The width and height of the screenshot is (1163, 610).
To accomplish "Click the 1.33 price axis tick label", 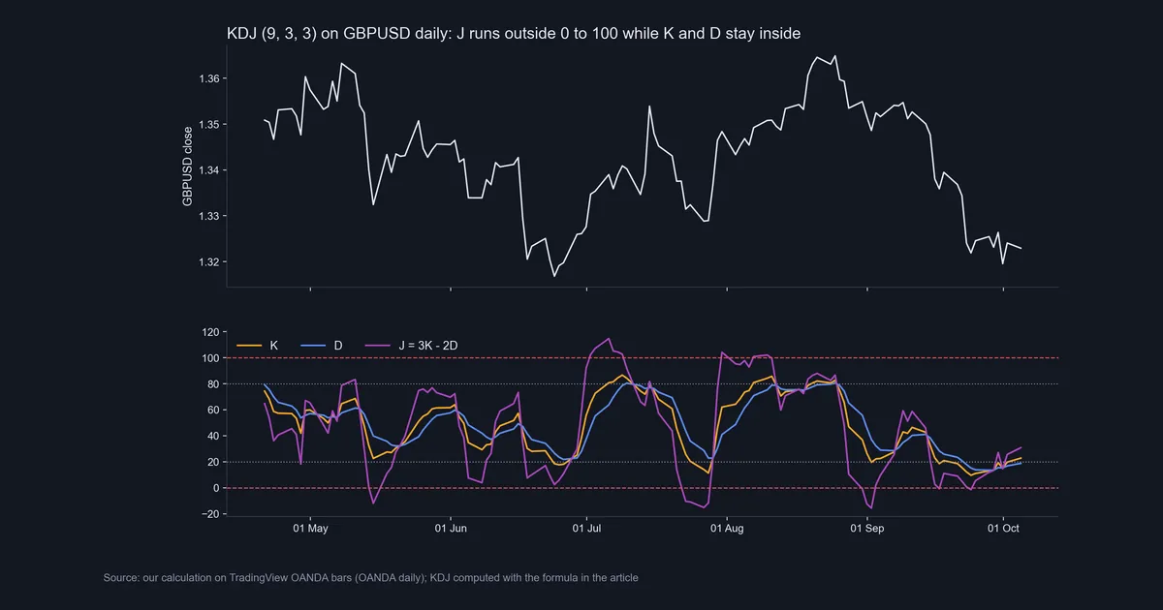I will pos(210,216).
